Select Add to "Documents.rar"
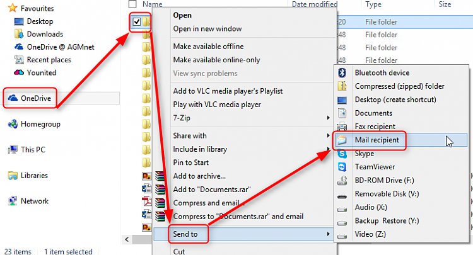The width and height of the screenshot is (473, 255). (212, 190)
